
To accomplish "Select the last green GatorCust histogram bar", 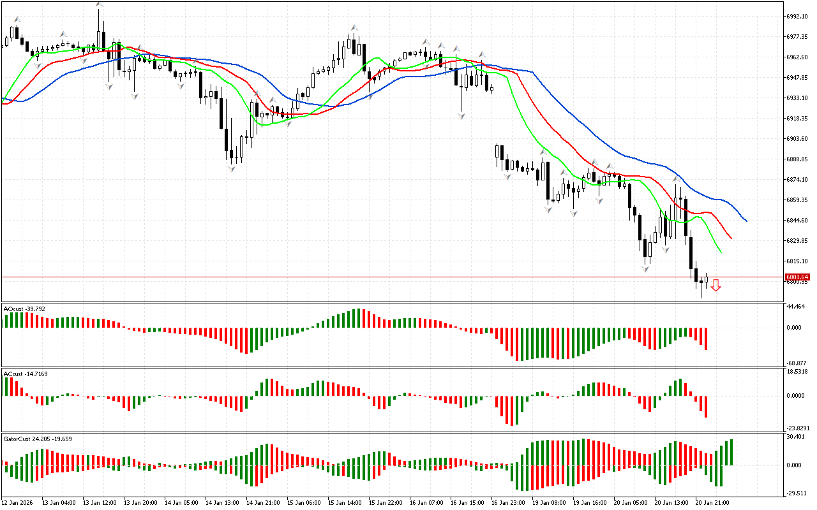I will click(x=731, y=452).
